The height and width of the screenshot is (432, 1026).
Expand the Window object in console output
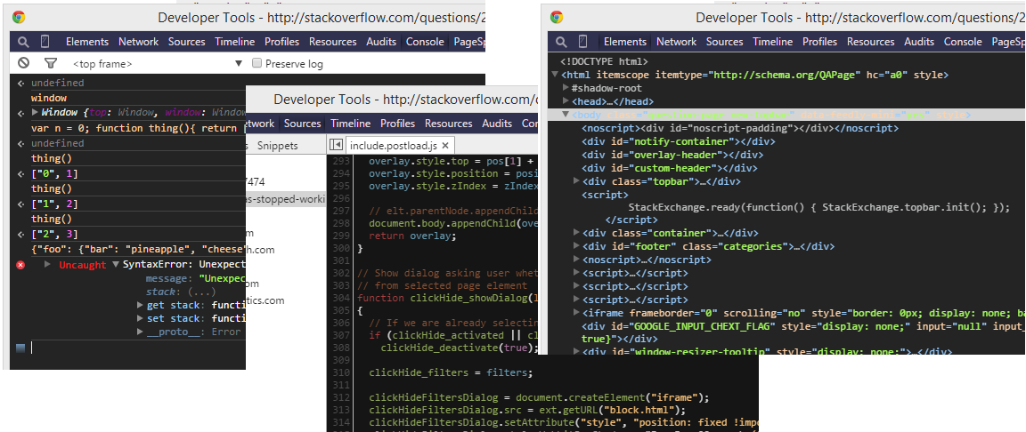point(36,113)
